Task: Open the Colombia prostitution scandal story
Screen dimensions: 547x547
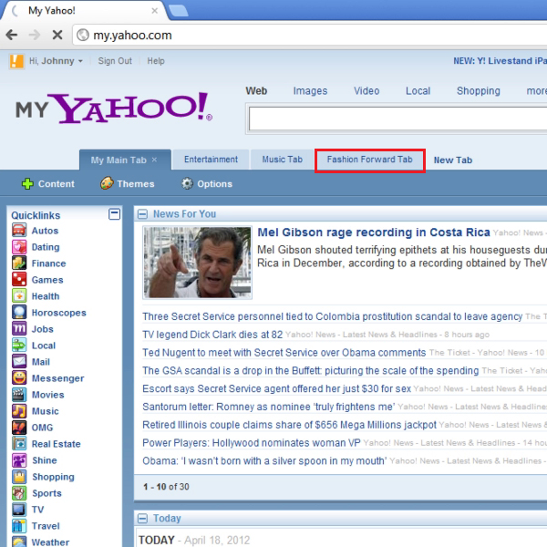Action: pyautogui.click(x=333, y=316)
